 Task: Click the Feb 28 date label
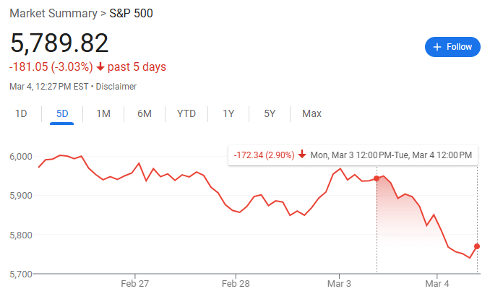(235, 282)
